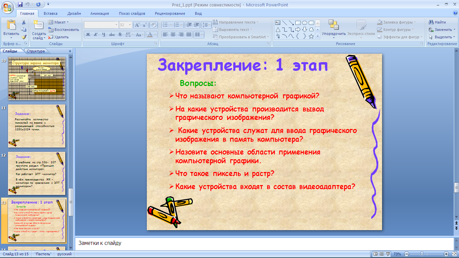The width and height of the screenshot is (459, 258).
Task: Select the Format Painter brush
Action: pyautogui.click(x=24, y=37)
